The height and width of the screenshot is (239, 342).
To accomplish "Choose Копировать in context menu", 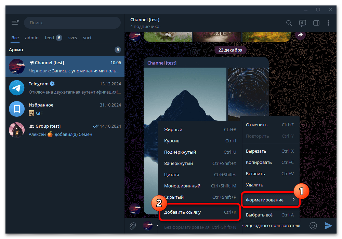I will pyautogui.click(x=270, y=163).
